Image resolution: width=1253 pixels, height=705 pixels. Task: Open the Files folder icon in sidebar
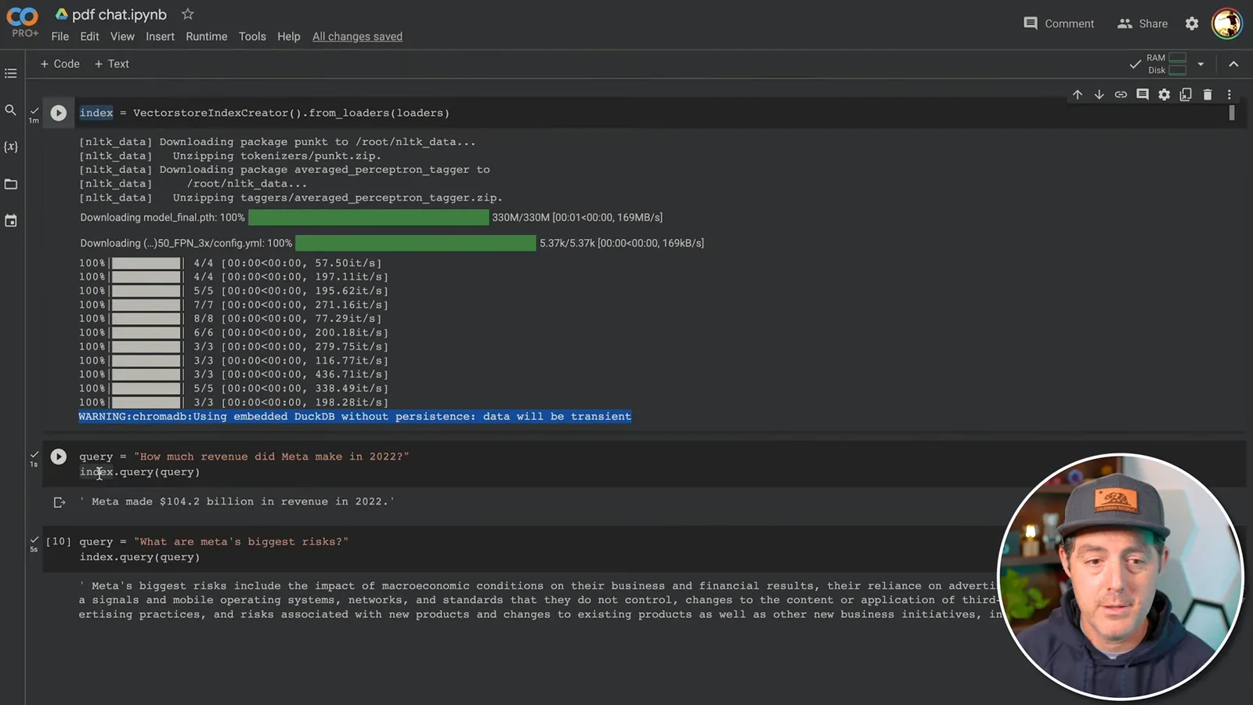click(10, 184)
